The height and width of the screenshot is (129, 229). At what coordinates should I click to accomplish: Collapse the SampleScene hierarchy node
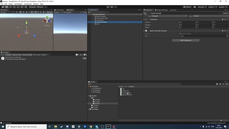tap(92, 14)
